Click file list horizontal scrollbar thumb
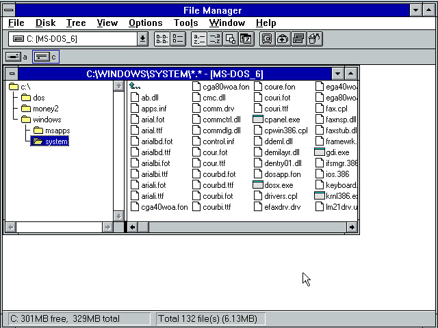This screenshot has height=328, width=438. [144, 228]
